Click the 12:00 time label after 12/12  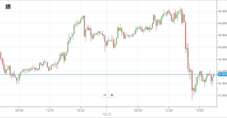169,110
